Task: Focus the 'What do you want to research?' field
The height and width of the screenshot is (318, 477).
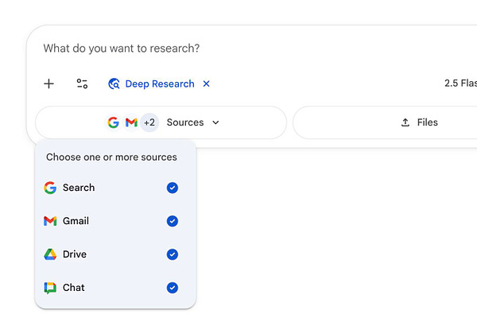Action: click(238, 48)
